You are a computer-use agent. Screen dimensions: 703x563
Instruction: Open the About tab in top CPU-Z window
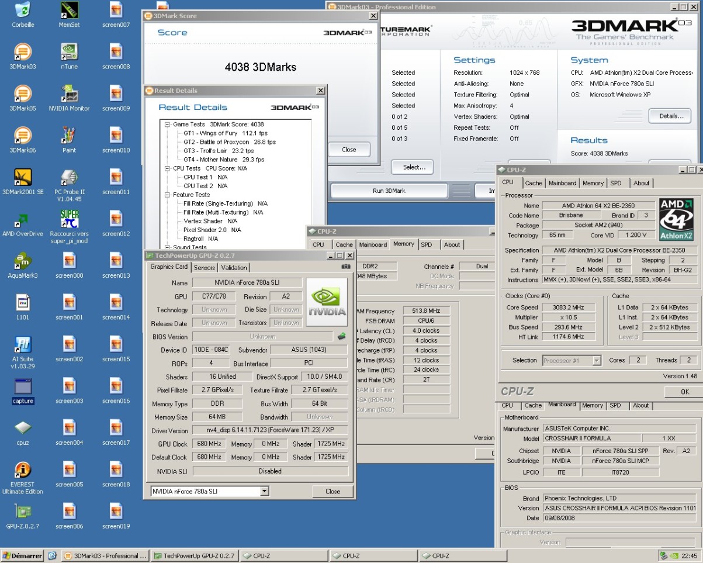tap(642, 183)
